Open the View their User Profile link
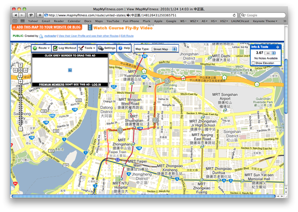The height and width of the screenshot is (212, 298). 88,36
